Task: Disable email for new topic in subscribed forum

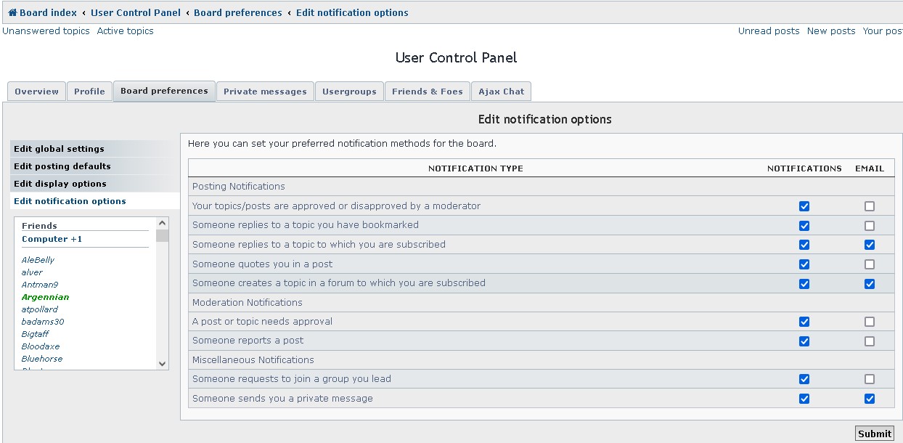Action: point(870,284)
